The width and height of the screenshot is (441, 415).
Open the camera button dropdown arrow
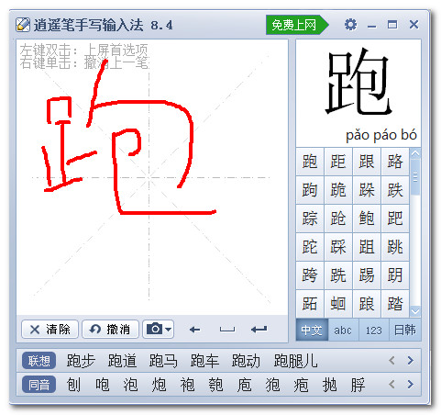(168, 330)
